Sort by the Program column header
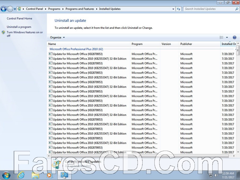 click(x=145, y=44)
